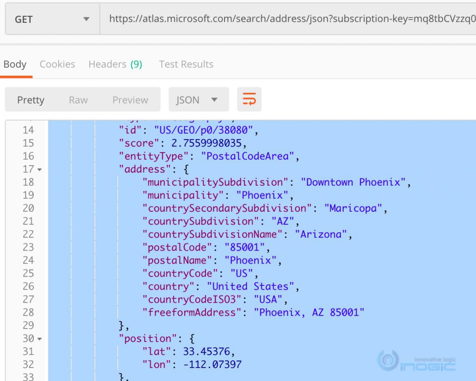Open the Cookies tab

57,64
